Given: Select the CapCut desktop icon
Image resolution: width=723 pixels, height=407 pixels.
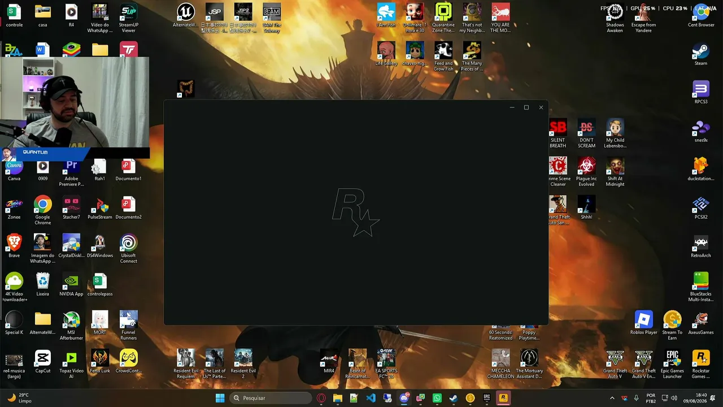Looking at the screenshot, I should 43,362.
